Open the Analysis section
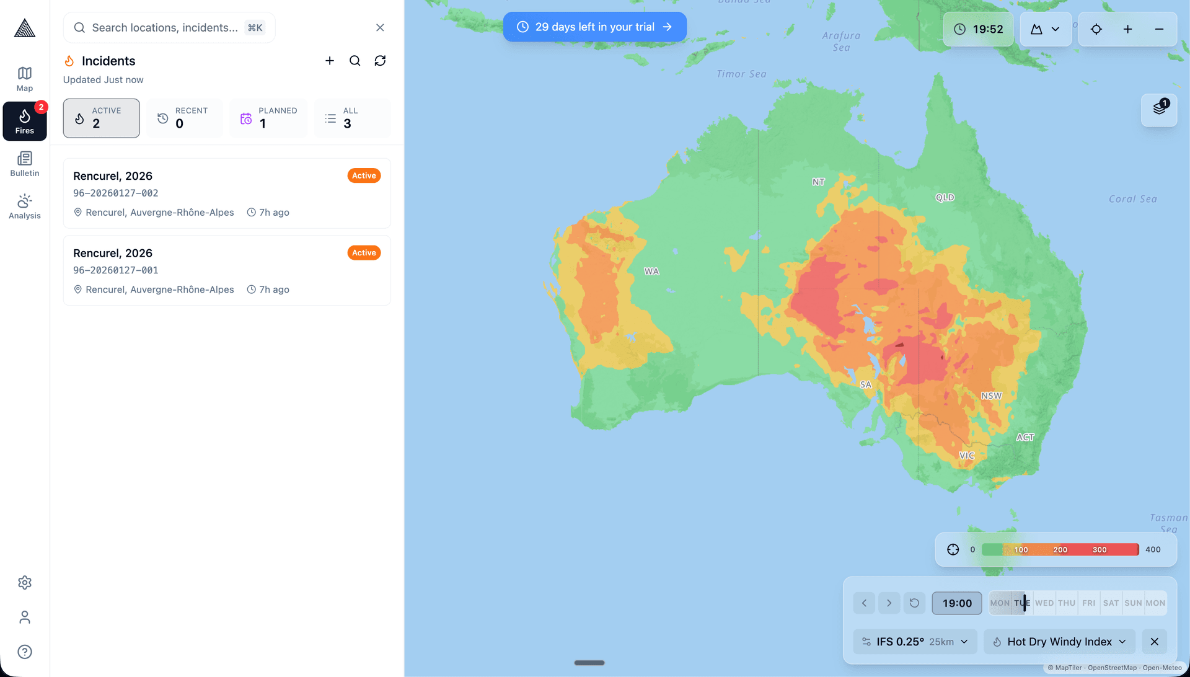The height and width of the screenshot is (677, 1190). coord(25,206)
